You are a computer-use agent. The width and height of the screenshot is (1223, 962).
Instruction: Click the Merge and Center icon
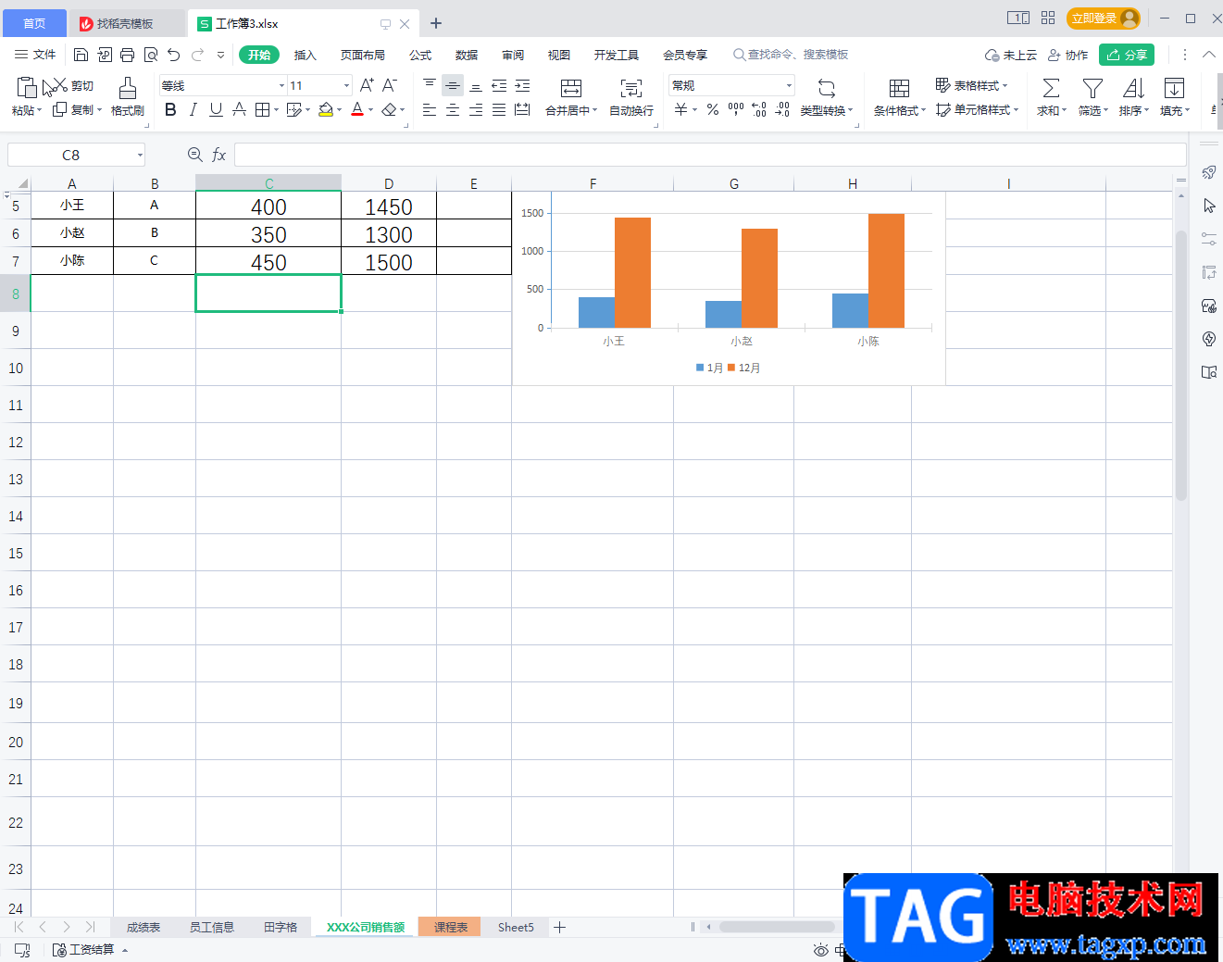point(571,88)
